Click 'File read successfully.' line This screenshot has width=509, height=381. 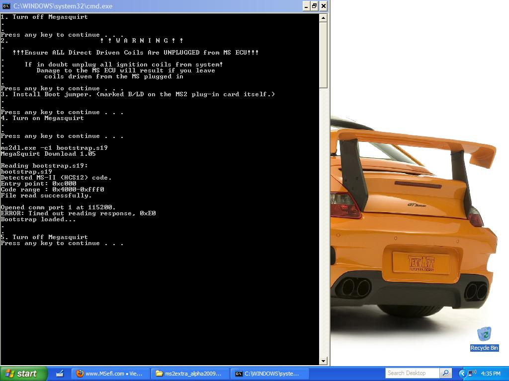pyautogui.click(x=46, y=195)
